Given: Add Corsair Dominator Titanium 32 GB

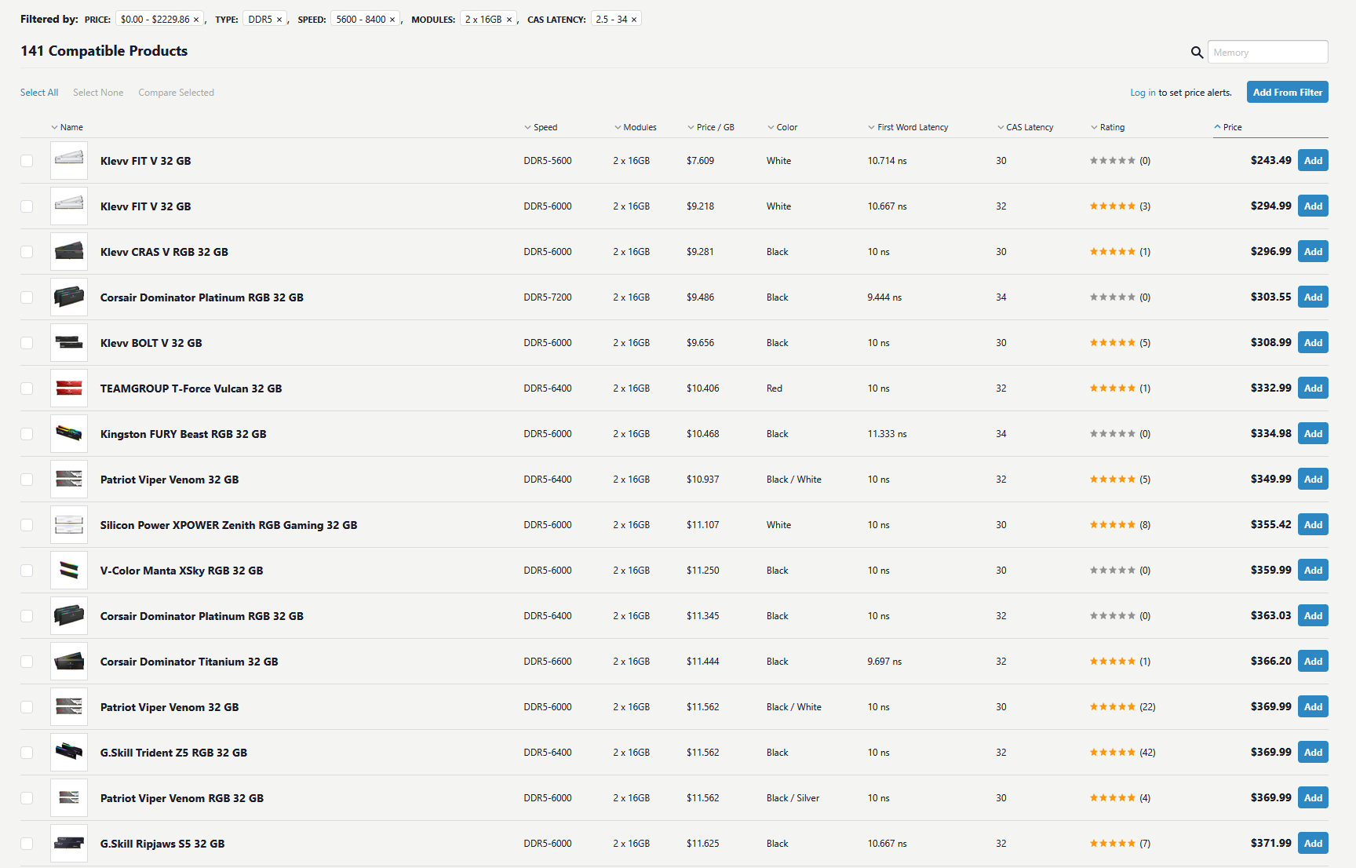Looking at the screenshot, I should (1313, 662).
